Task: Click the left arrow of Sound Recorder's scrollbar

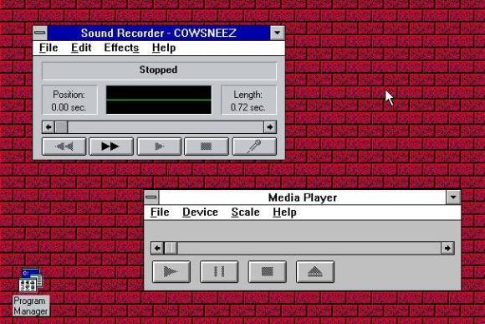Action: coord(48,127)
